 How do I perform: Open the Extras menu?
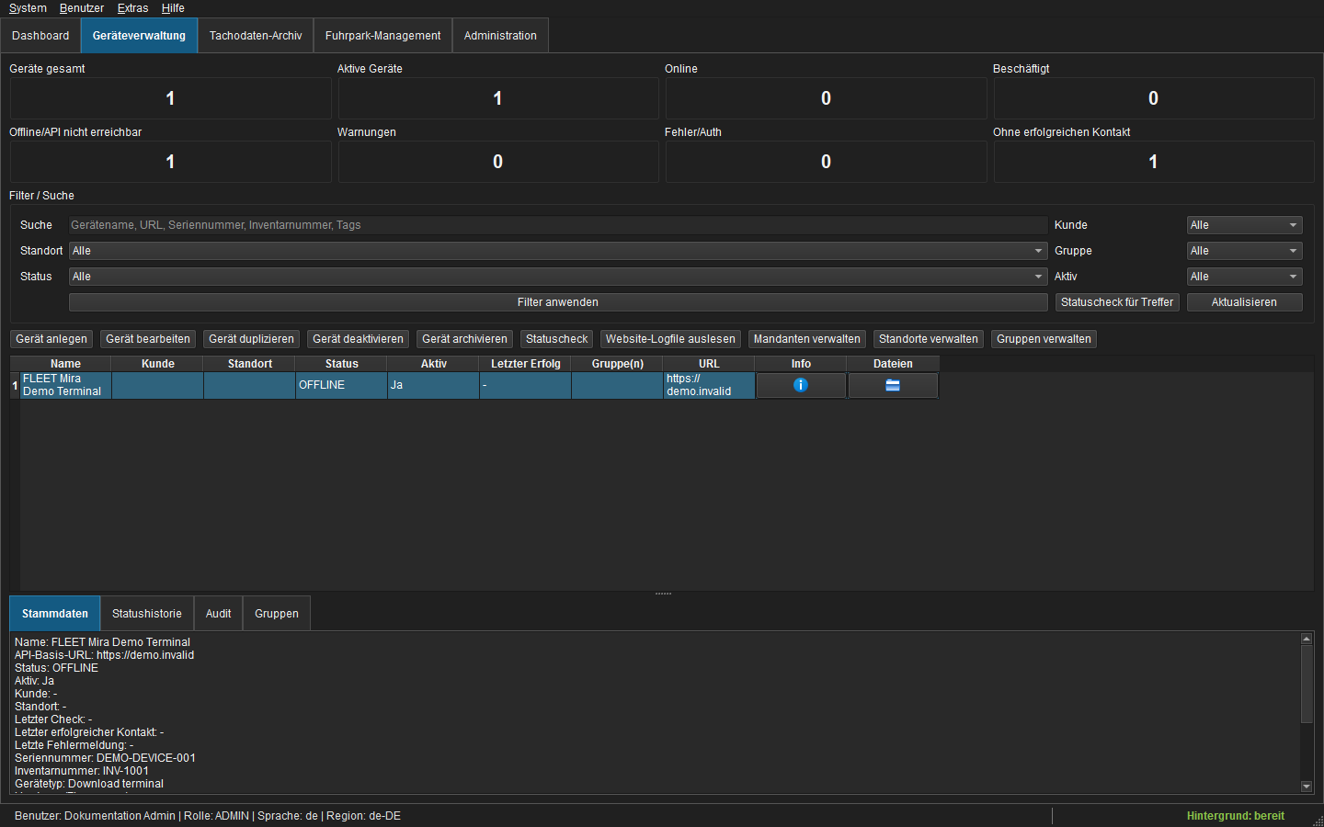[132, 8]
